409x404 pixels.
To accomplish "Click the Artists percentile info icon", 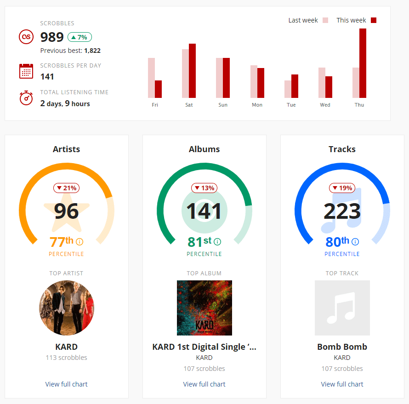I will point(80,242).
